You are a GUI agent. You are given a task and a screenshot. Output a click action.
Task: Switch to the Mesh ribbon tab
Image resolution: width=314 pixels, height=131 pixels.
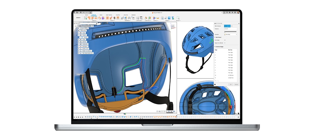tap(101, 15)
